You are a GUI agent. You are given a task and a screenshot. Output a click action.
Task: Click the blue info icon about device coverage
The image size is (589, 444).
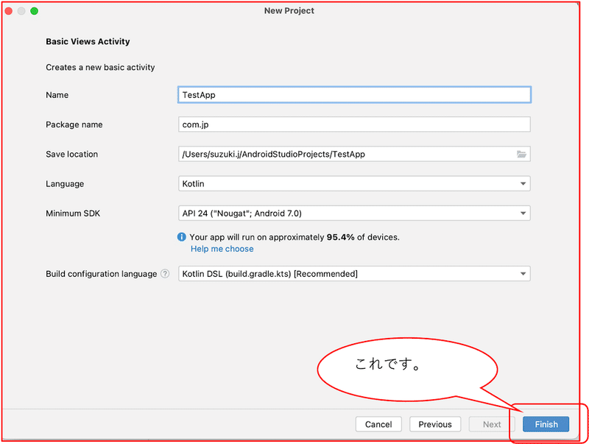click(181, 237)
